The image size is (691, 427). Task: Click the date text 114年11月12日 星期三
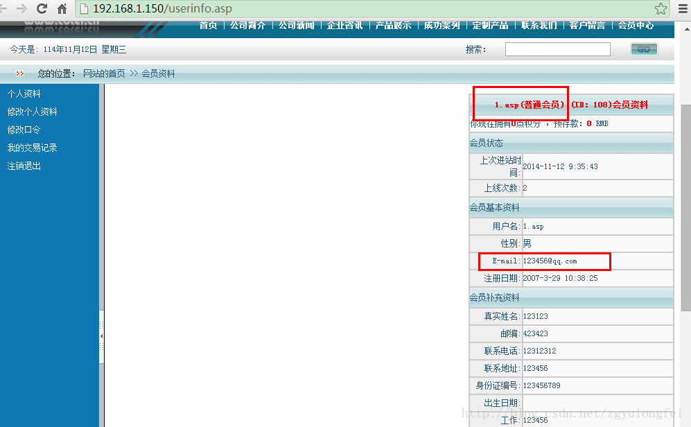[x=85, y=49]
